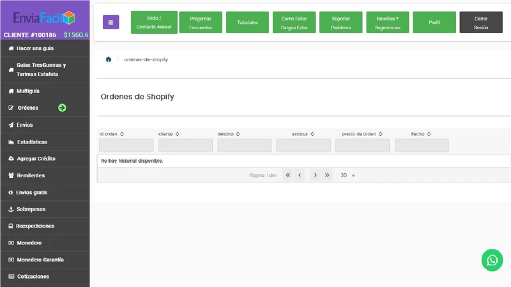
Task: Toggle the purple hamburger menu button
Action: point(111,22)
